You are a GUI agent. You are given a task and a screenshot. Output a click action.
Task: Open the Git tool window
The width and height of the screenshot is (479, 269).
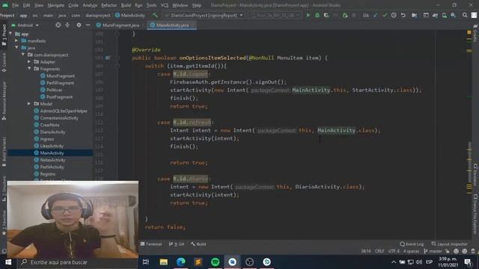[177, 244]
